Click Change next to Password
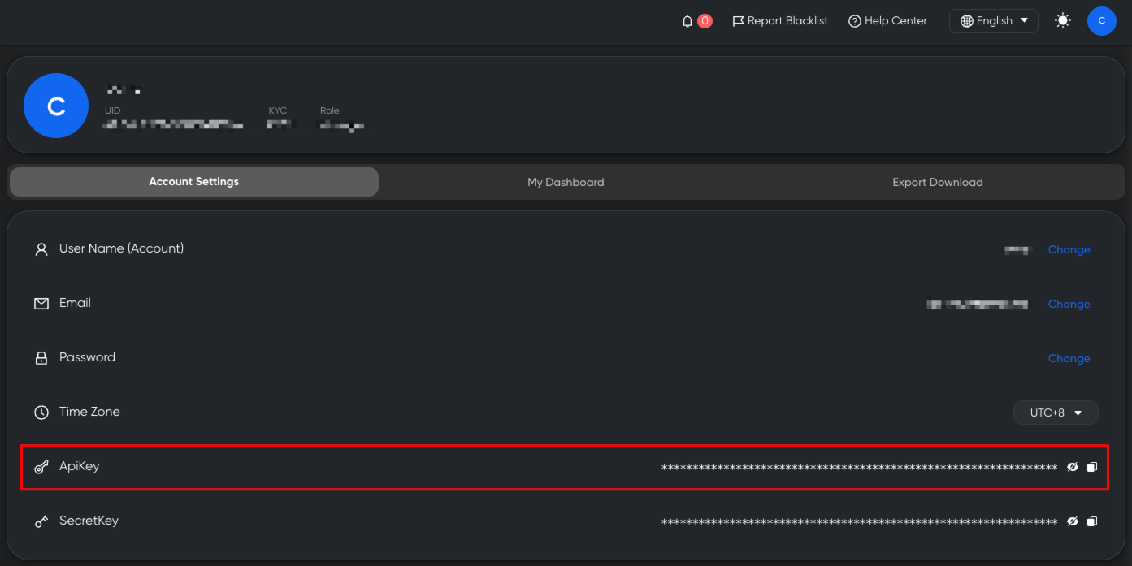Screen dimensions: 1132x566 1069,358
